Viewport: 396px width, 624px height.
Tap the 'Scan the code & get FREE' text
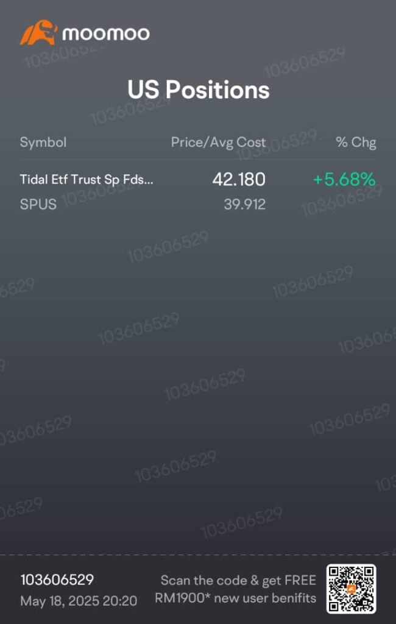pos(238,580)
